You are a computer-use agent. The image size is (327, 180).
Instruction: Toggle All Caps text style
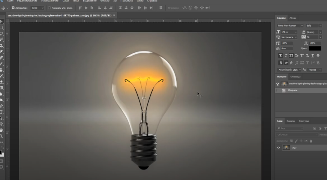(291, 55)
